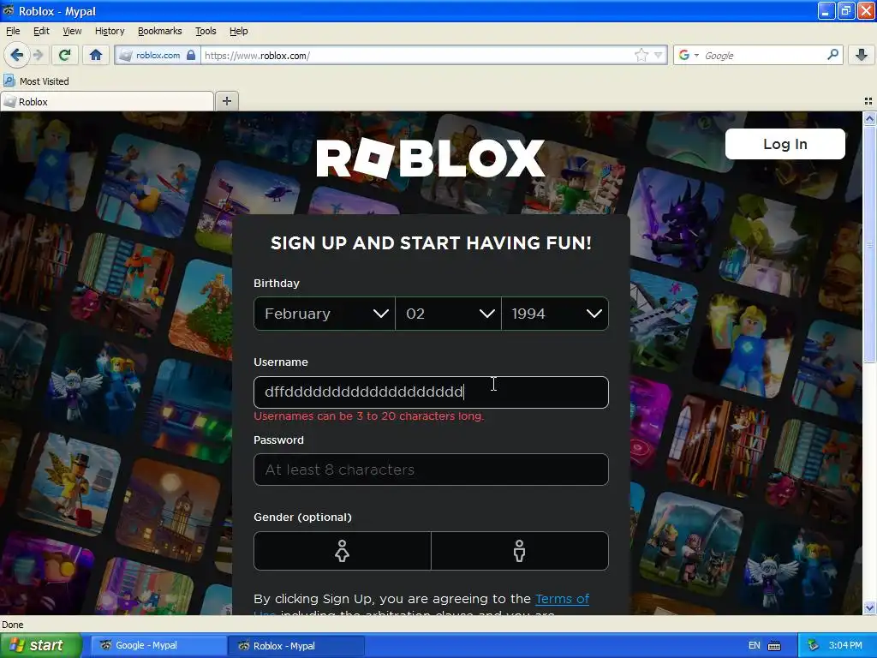Open the Most Visited bookmarks folder
The width and height of the screenshot is (877, 658).
coord(36,81)
